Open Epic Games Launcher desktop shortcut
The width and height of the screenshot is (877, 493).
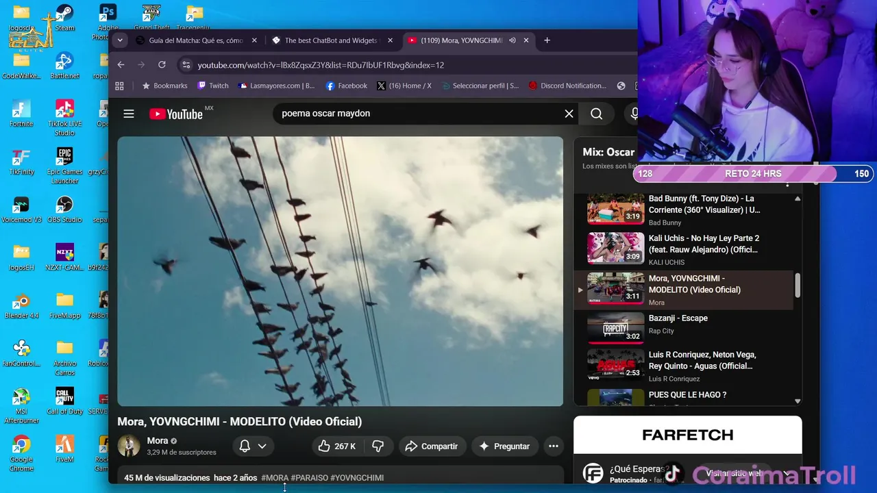(64, 166)
